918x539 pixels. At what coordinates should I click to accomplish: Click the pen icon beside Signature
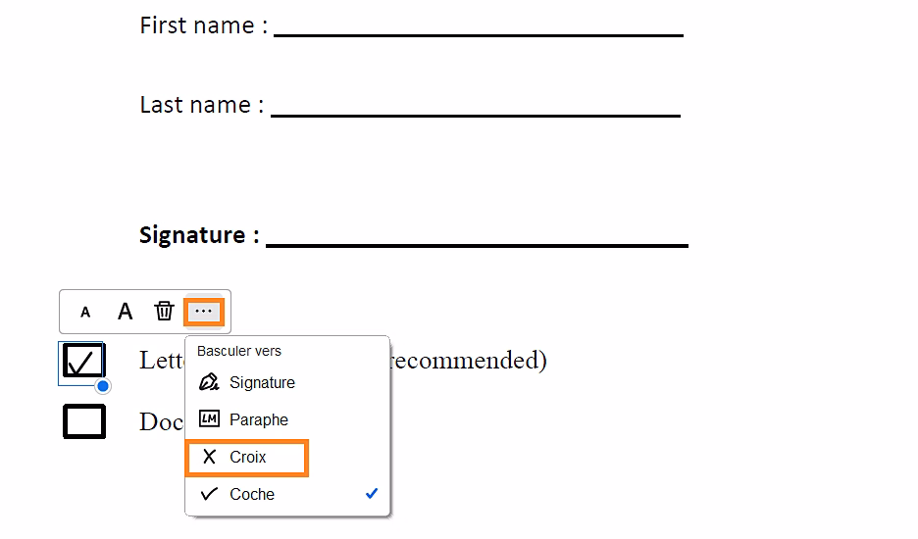pos(209,382)
